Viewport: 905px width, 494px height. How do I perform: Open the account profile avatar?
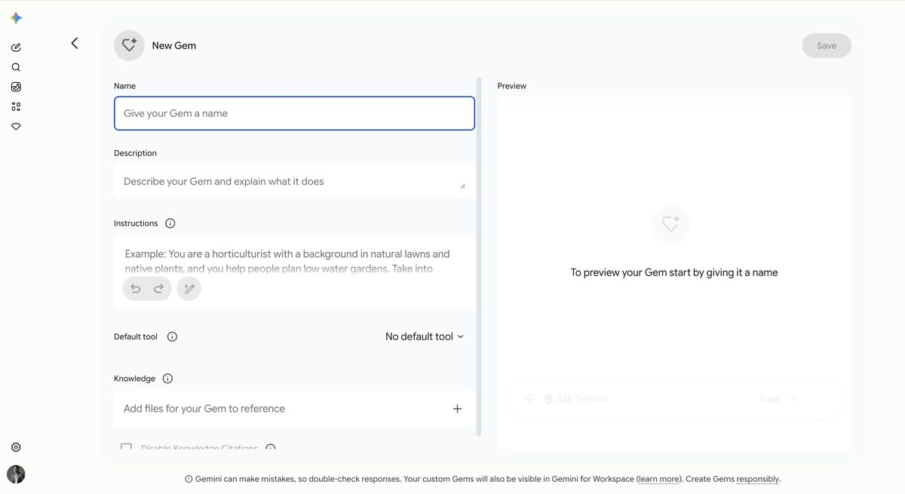(16, 474)
